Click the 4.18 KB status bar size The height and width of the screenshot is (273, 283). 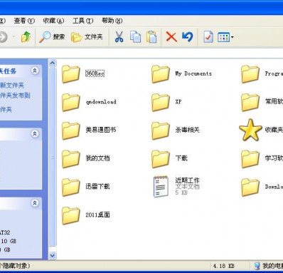223,266
